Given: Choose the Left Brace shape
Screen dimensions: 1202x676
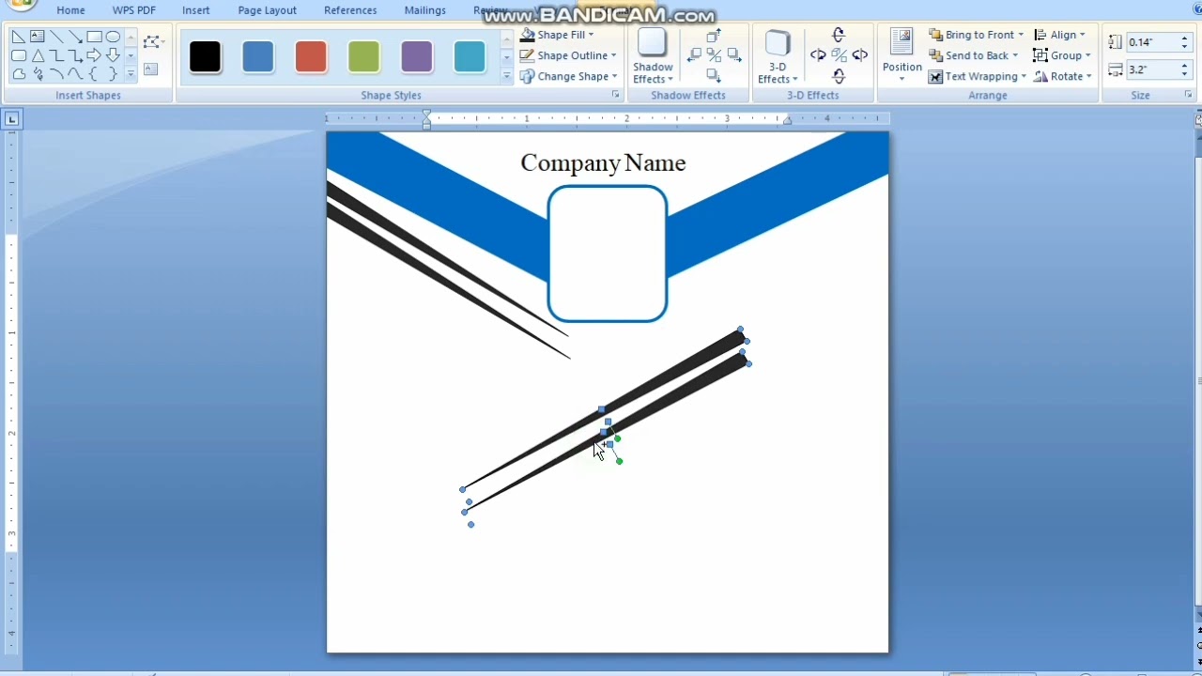Looking at the screenshot, I should pyautogui.click(x=94, y=73).
